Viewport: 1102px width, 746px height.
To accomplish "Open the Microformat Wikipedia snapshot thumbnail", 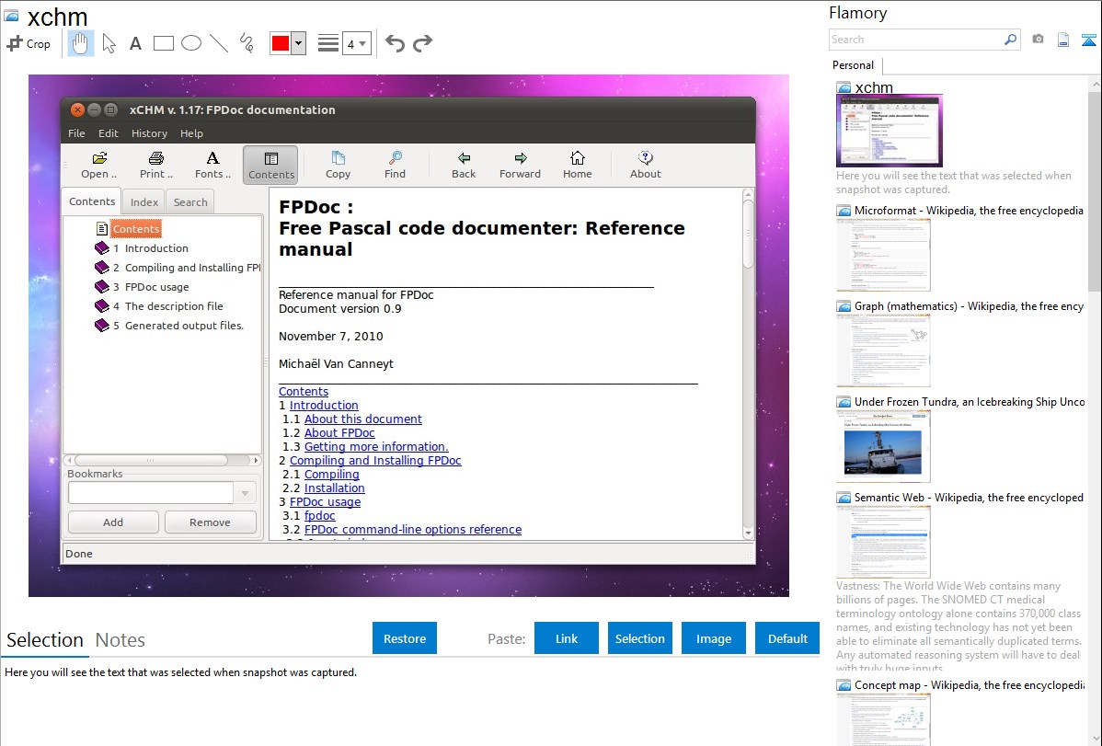I will click(x=883, y=255).
